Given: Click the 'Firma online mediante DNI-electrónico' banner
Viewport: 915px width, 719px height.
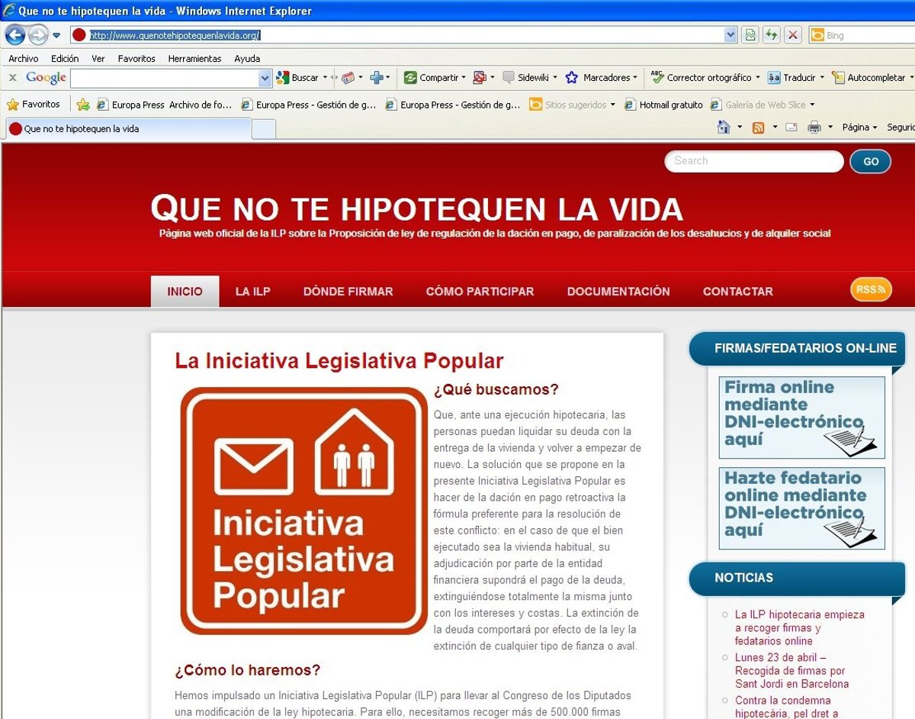Looking at the screenshot, I should pos(801,418).
